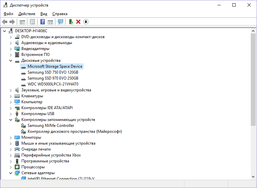
Task: Expand the Программные устройства category
Action: (11, 161)
